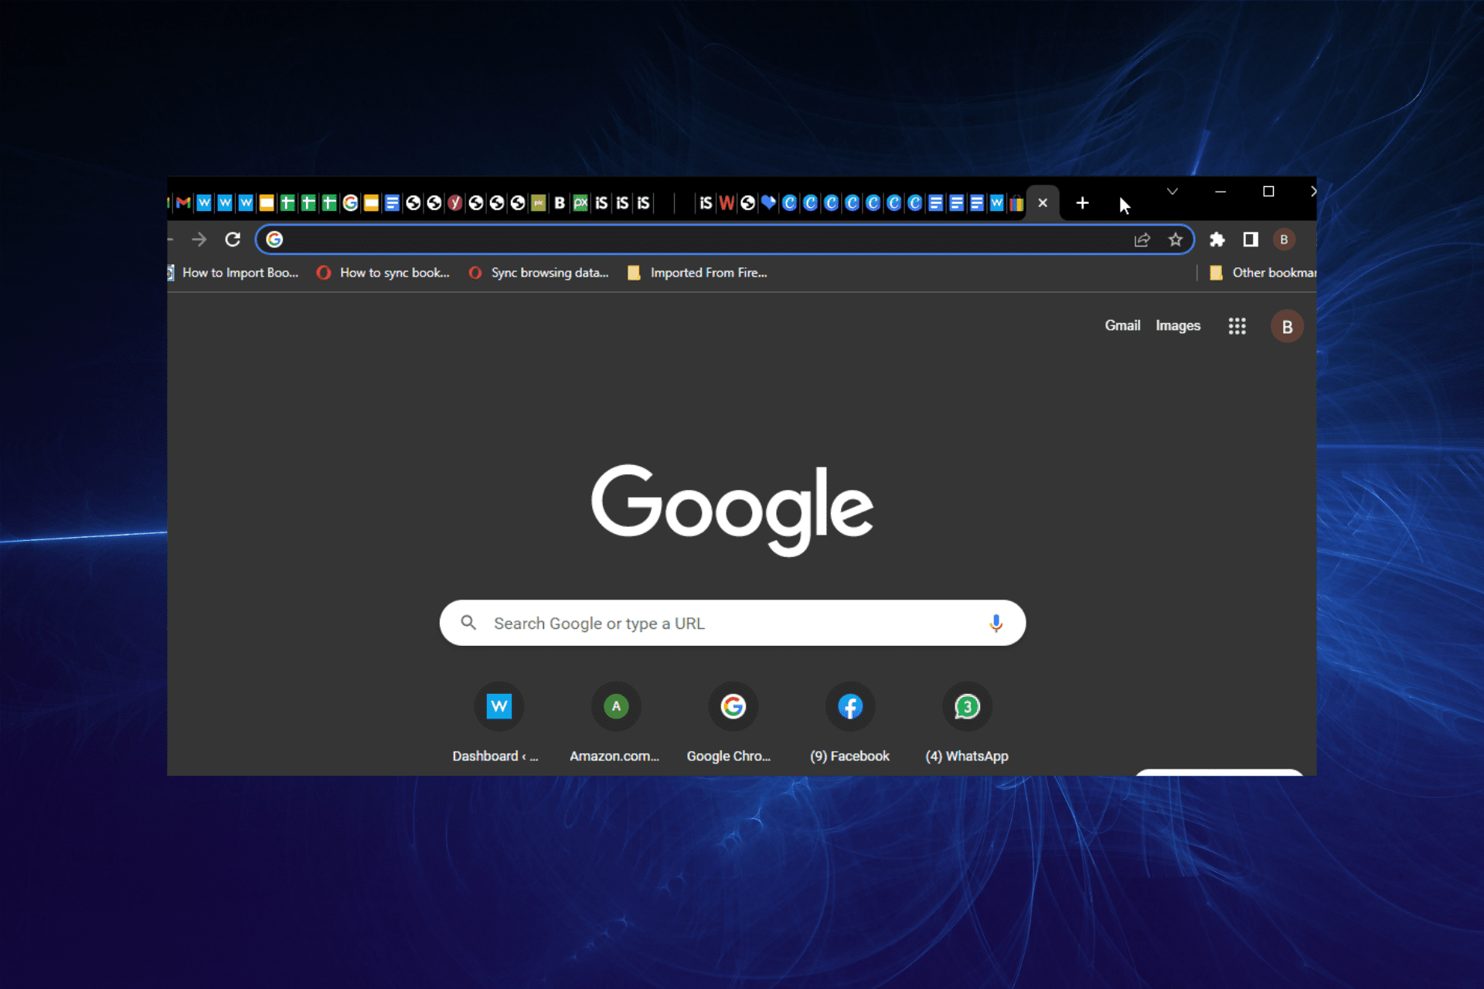Open Images link on Google page
The image size is (1484, 989).
tap(1178, 325)
